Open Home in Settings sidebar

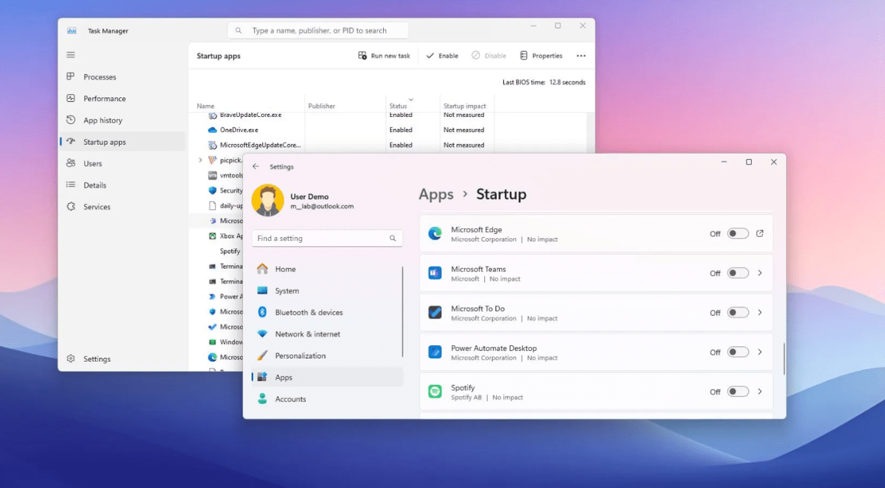coord(327,269)
